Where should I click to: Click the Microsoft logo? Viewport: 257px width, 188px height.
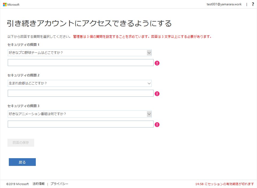pyautogui.click(x=11, y=5)
